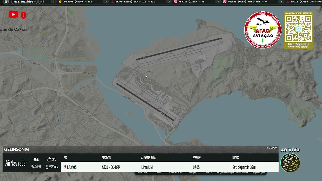
Task: Click the red-white checker icon for HERC21
Action: coord(175,2)
